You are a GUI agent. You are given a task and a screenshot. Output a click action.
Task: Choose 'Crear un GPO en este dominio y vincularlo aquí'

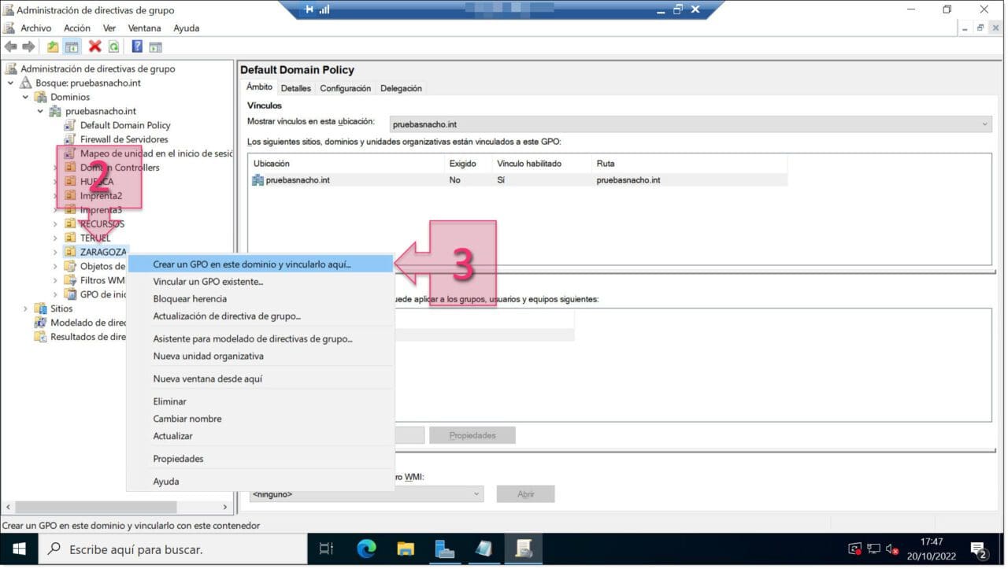[260, 264]
